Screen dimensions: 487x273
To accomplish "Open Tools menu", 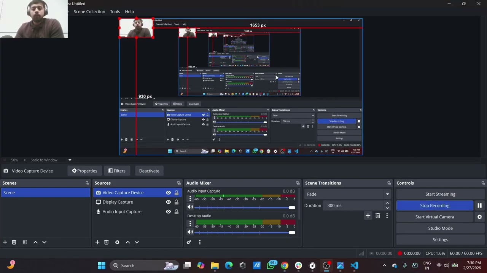I will [115, 12].
